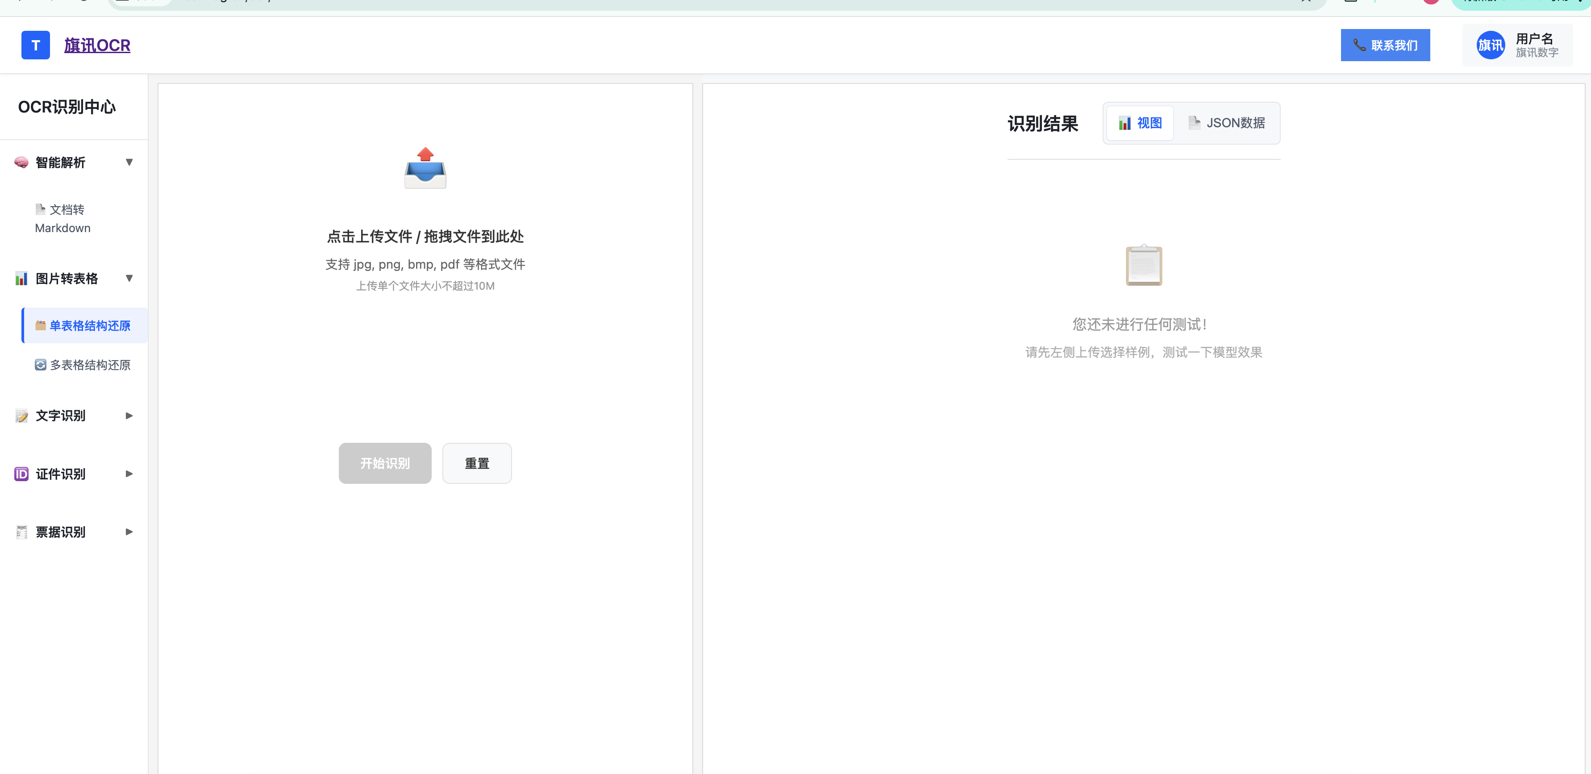Viewport: 1591px width, 774px height.
Task: Expand the 票据识别 section arrow
Action: point(129,532)
